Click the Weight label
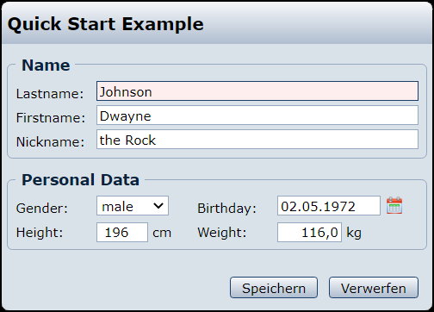Screen dimensions: 434x312 [222, 232]
